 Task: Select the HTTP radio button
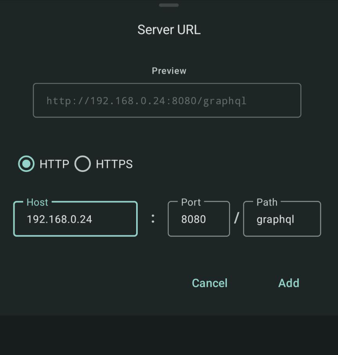click(26, 164)
